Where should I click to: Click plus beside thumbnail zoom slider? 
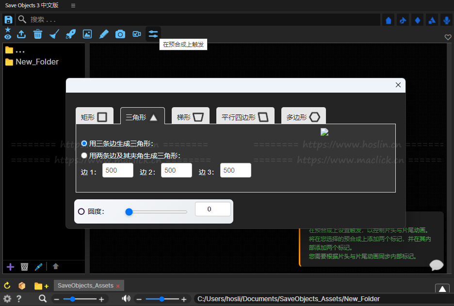101,299
